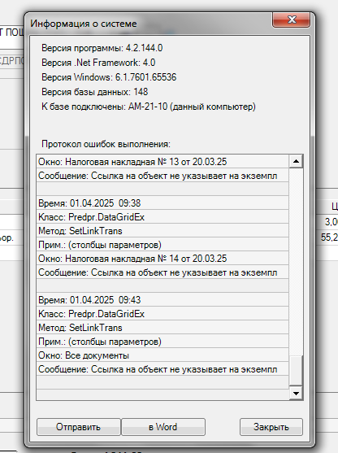The image size is (338, 453).
Task: Select the Сообщение row below Окно: Все документы
Action: coord(162,369)
